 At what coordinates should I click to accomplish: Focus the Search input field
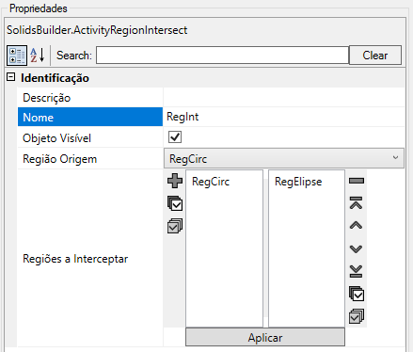[x=222, y=56]
